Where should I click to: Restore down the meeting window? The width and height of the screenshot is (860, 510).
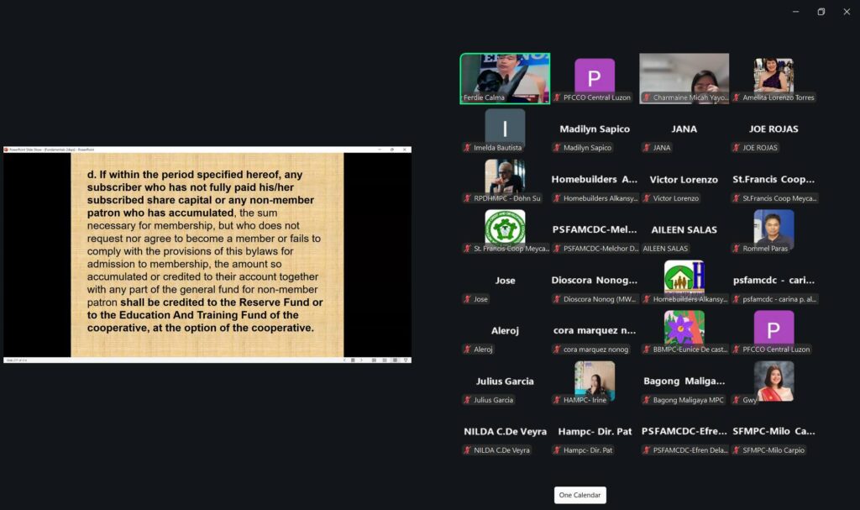click(821, 12)
